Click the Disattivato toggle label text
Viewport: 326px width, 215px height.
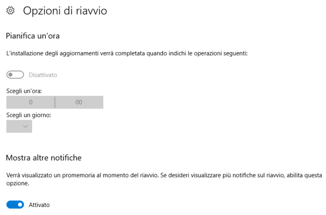pos(43,75)
